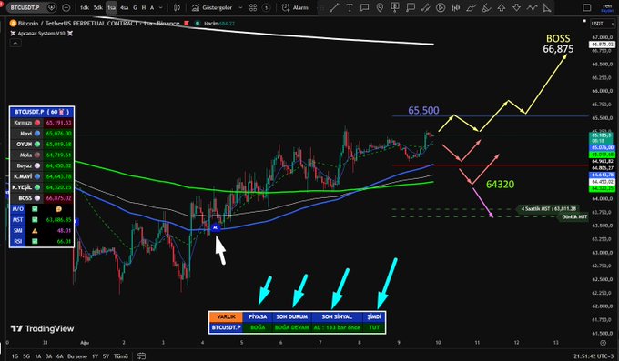
Task: Select the callout comment tool
Action: click(x=364, y=7)
